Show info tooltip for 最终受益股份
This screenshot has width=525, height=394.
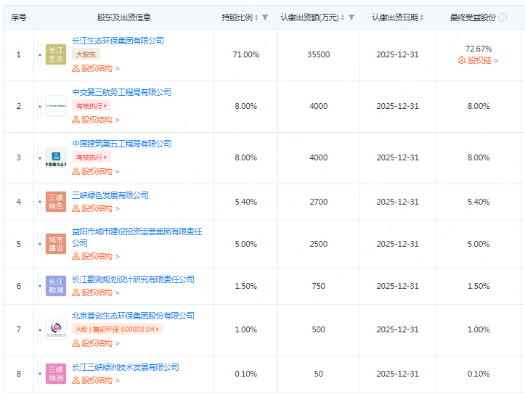coord(502,17)
